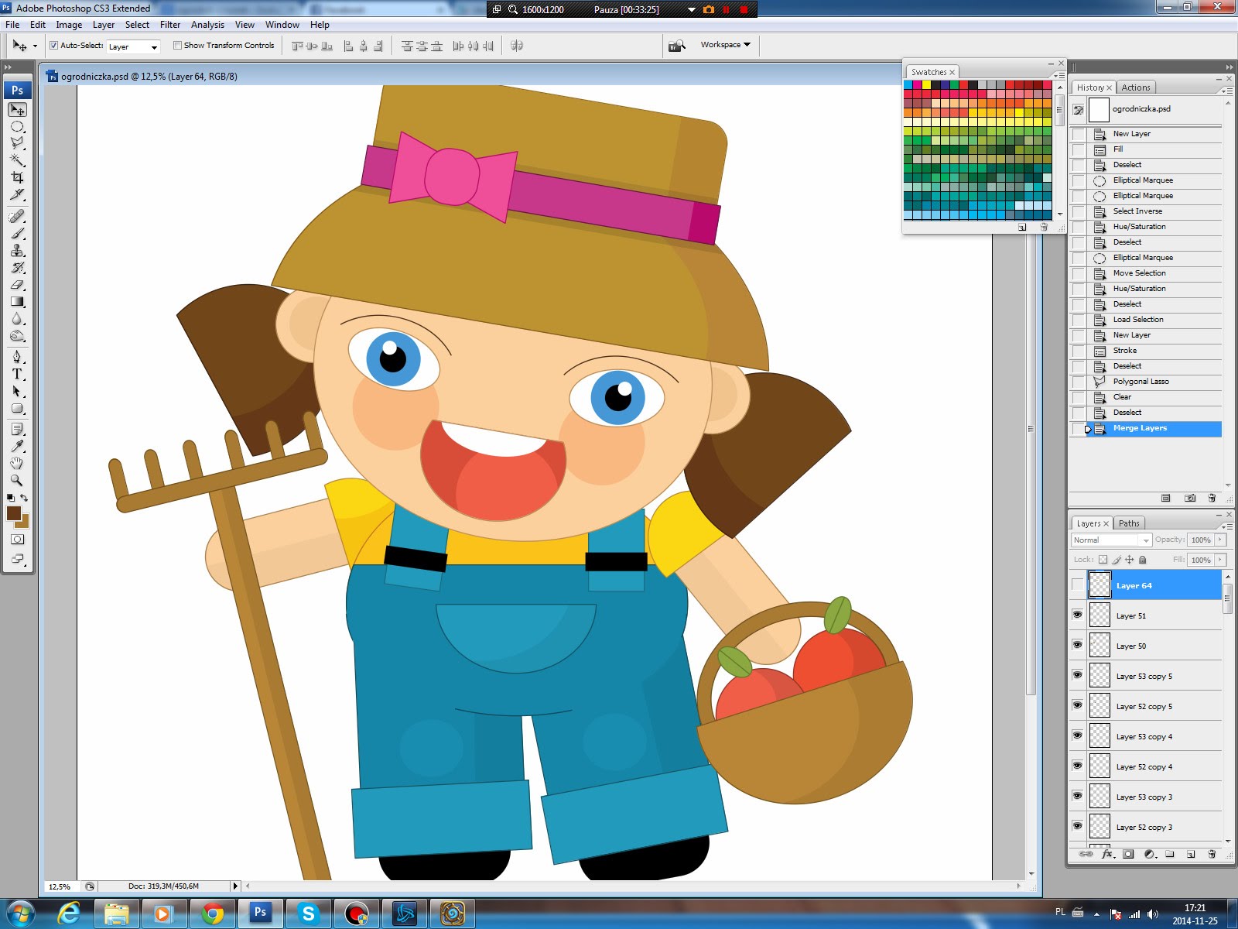Viewport: 1238px width, 929px height.
Task: Select the Move tool
Action: tap(17, 110)
